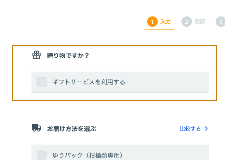This screenshot has height=160, width=225.
Task: Check the ギフトサービスを利用する checkbox
Action: click(42, 82)
